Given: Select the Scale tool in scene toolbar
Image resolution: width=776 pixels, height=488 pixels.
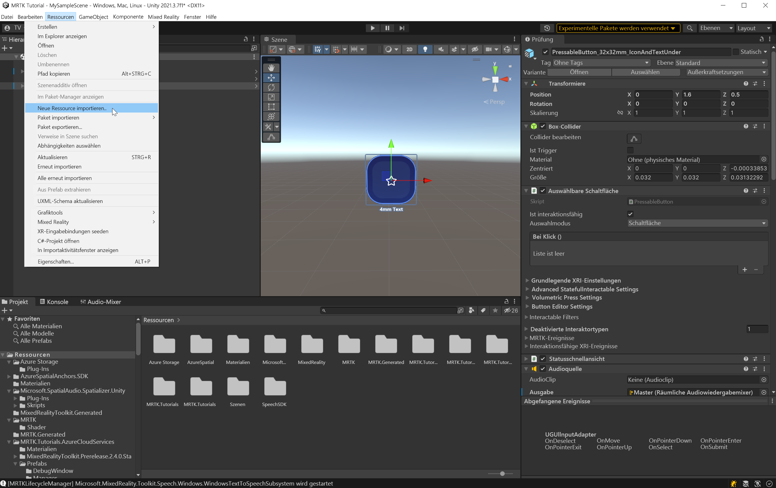Looking at the screenshot, I should pyautogui.click(x=271, y=97).
